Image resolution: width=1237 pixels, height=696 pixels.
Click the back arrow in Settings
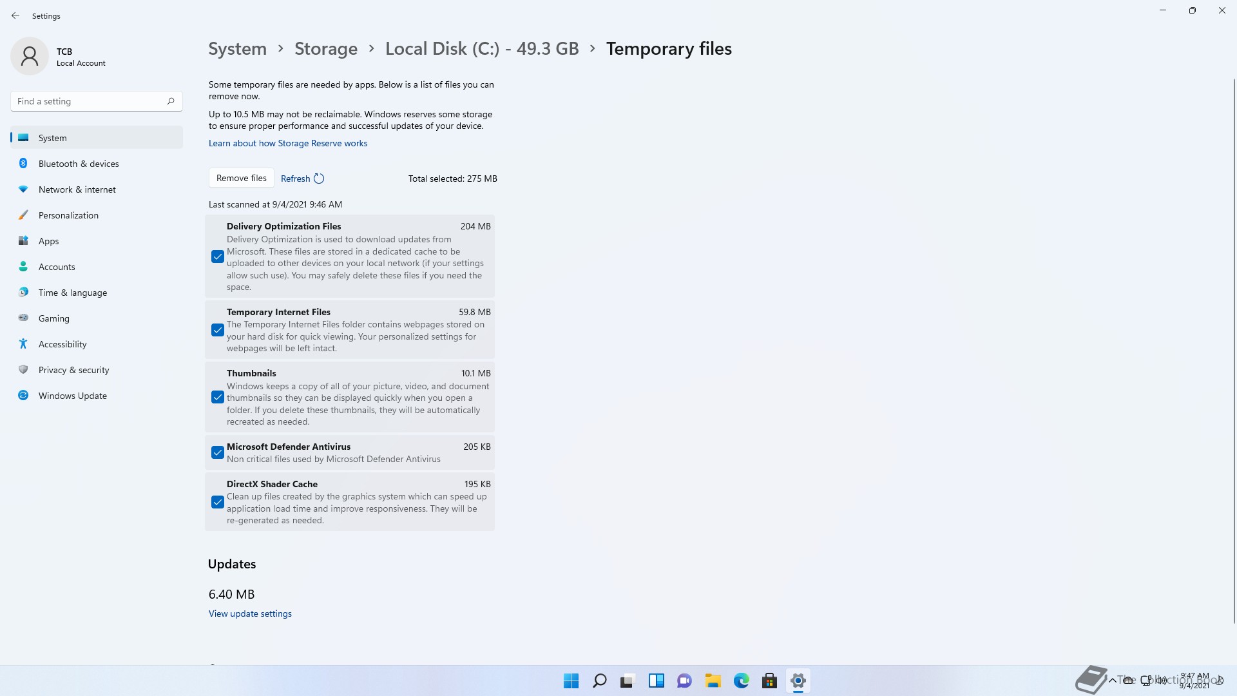[x=15, y=15]
